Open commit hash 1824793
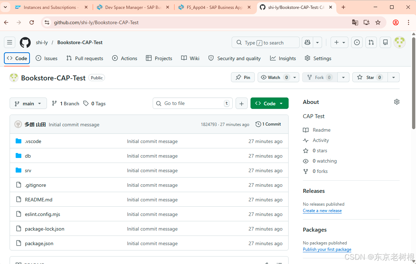 coord(209,125)
